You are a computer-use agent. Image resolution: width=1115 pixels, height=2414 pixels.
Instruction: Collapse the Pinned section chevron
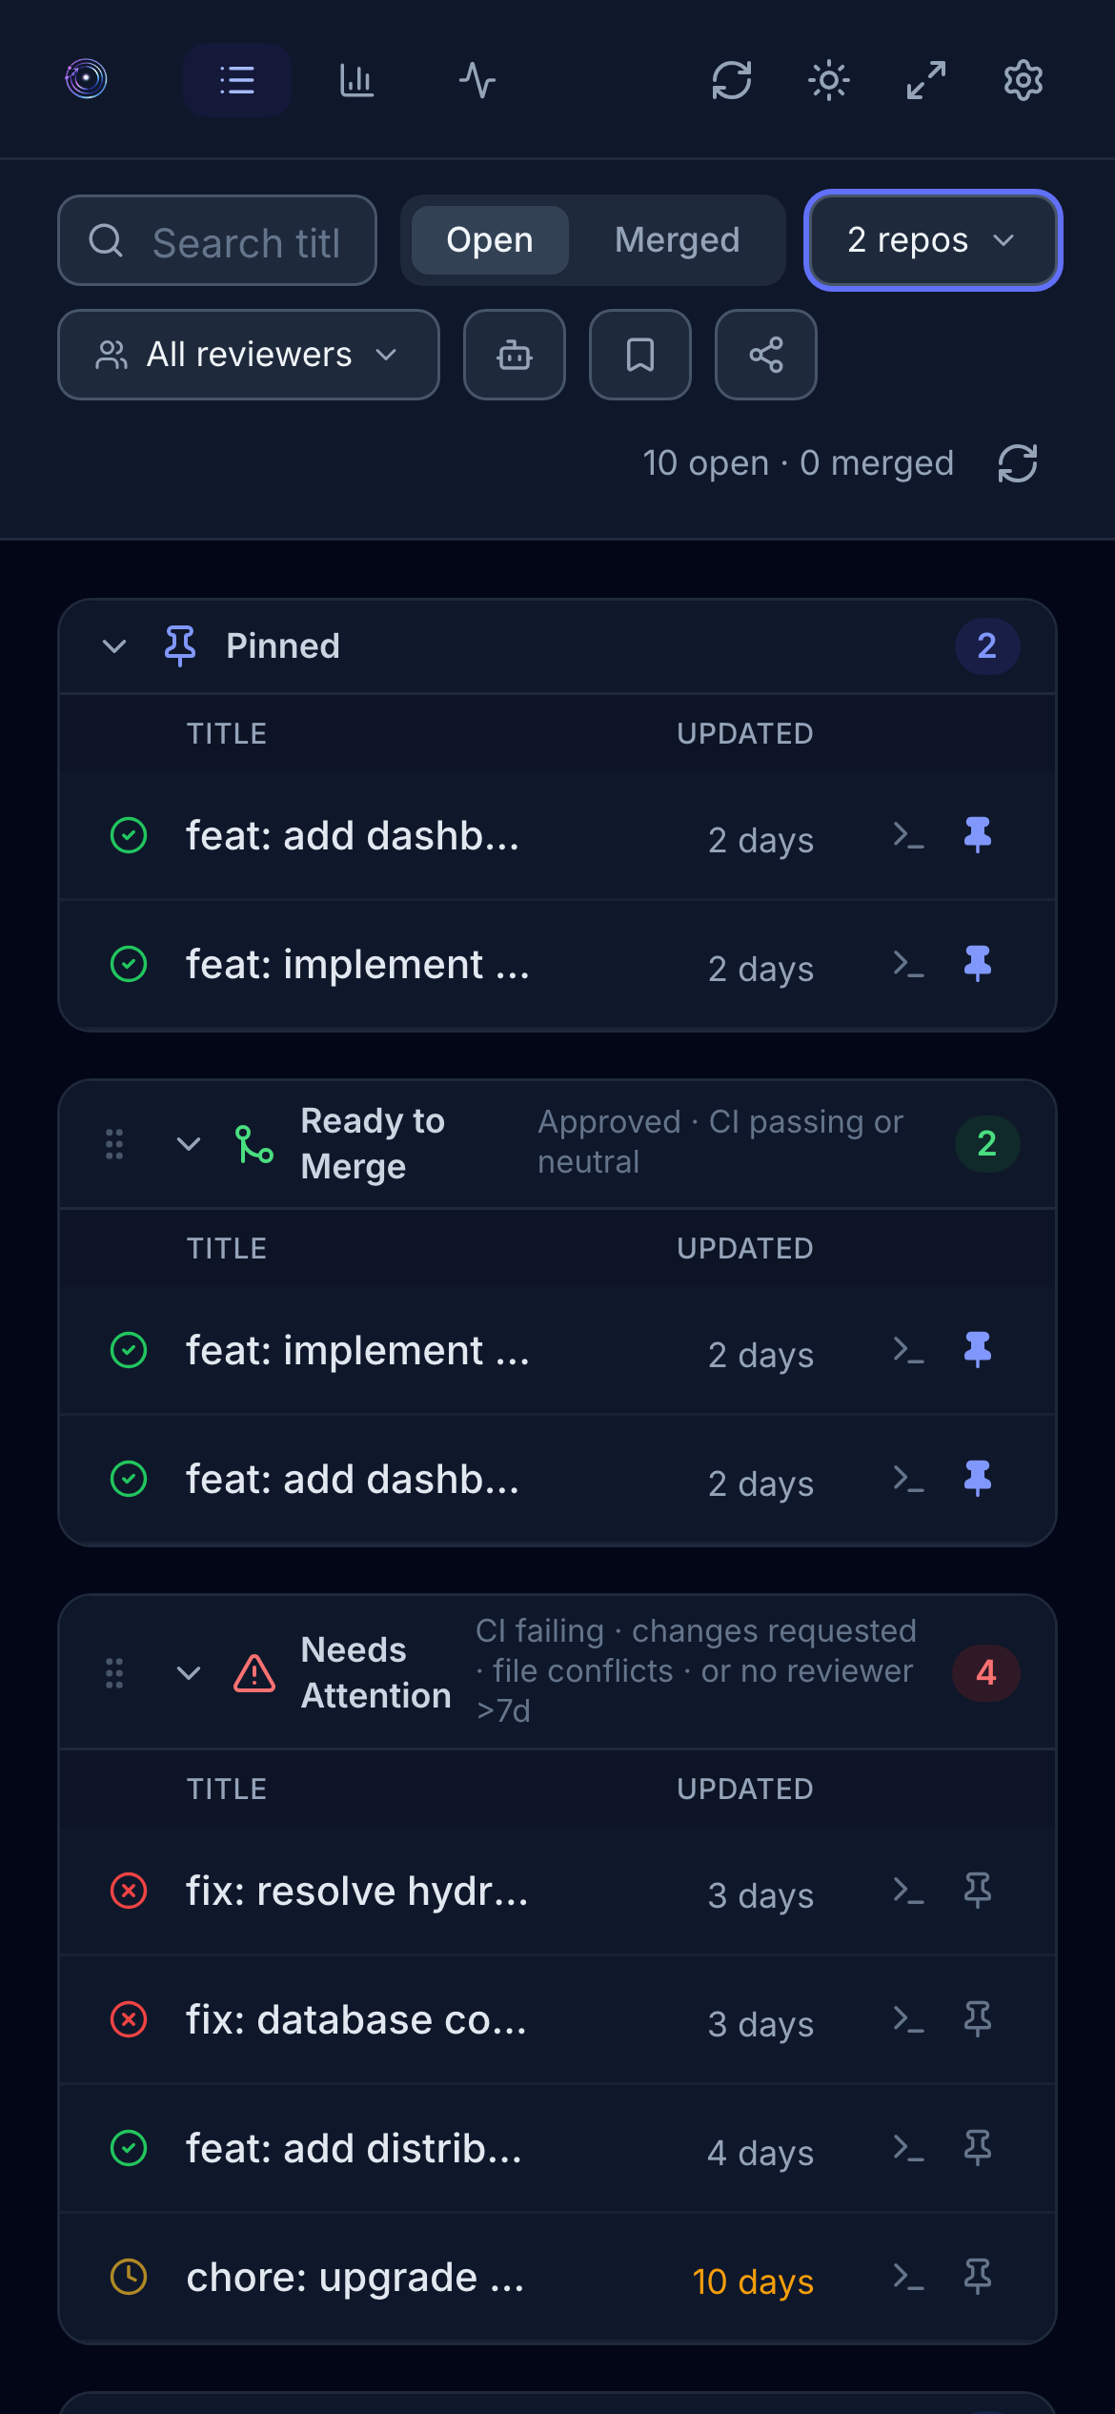(114, 646)
